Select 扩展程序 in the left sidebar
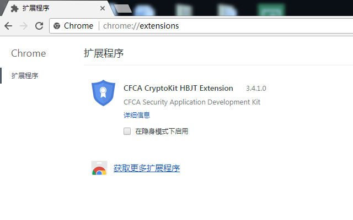The width and height of the screenshot is (353, 220). click(25, 76)
